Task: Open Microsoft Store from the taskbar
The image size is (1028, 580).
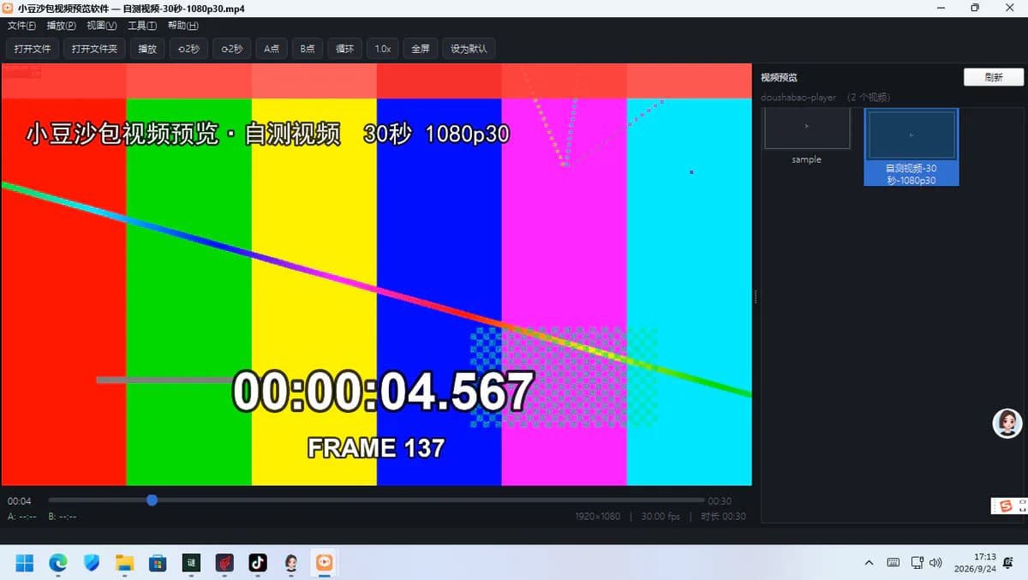Action: pos(158,563)
